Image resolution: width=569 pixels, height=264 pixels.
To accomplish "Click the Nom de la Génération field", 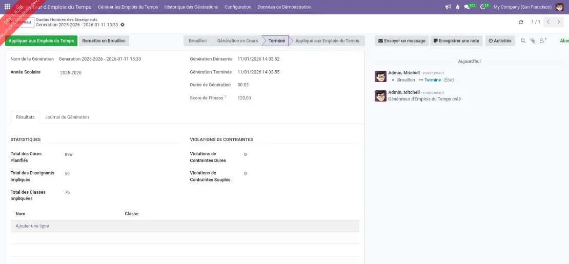I will 100,59.
